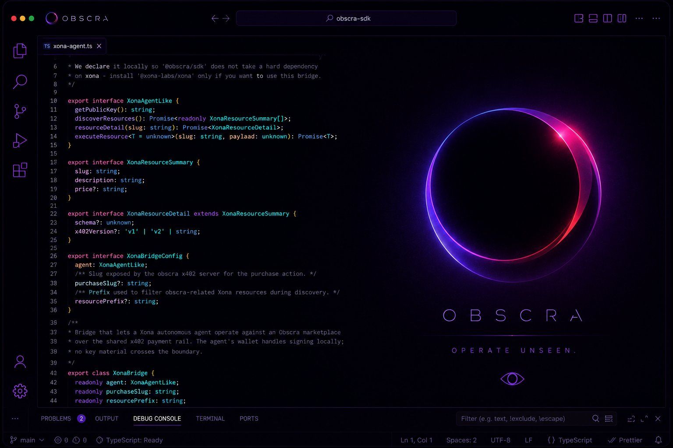Image resolution: width=673 pixels, height=448 pixels.
Task: Open the { } TypeScript language mode selector
Action: 570,440
